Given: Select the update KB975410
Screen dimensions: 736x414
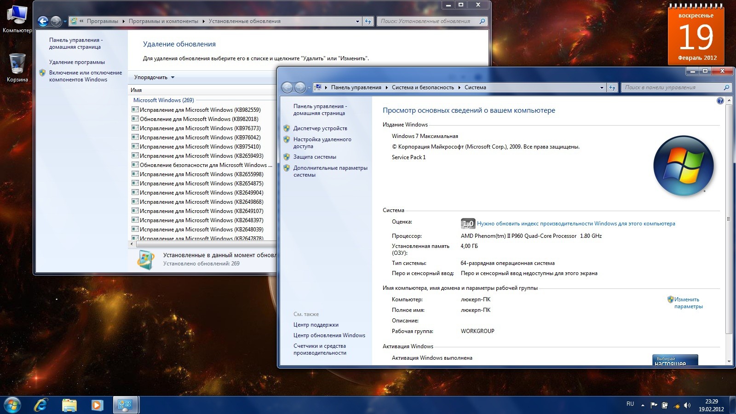Looking at the screenshot, I should point(200,147).
